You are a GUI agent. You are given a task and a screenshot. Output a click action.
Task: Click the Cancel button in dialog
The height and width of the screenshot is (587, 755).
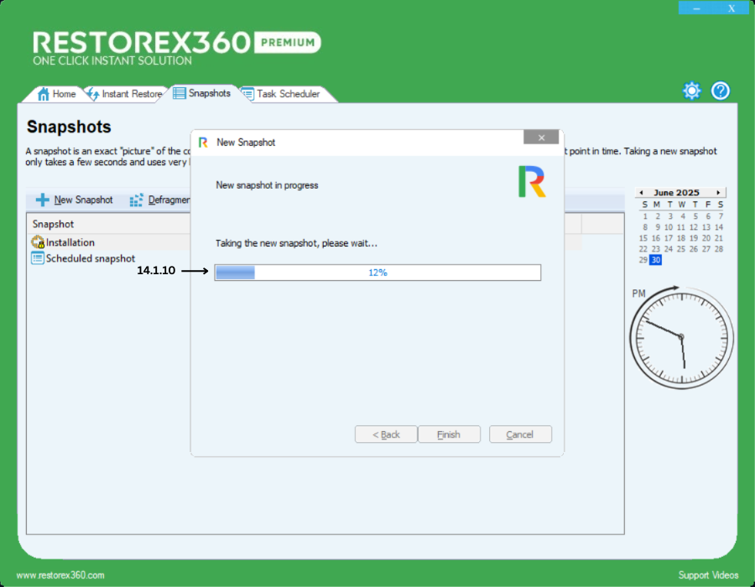coord(520,434)
